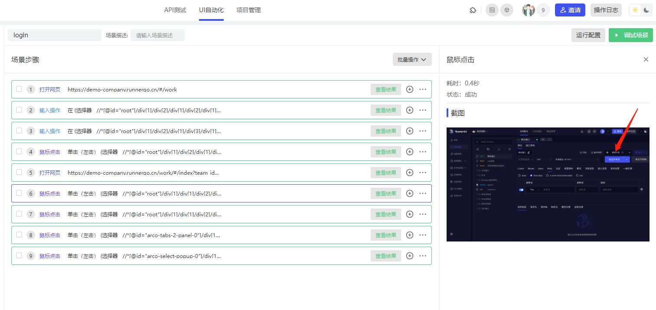Screen dimensions: 656x310
Task: Click the 调试场景 run button
Action: point(630,35)
